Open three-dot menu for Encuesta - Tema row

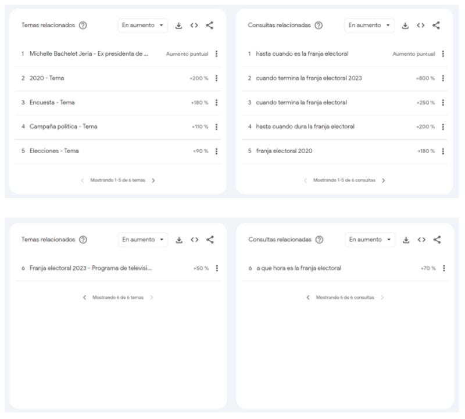click(x=216, y=103)
